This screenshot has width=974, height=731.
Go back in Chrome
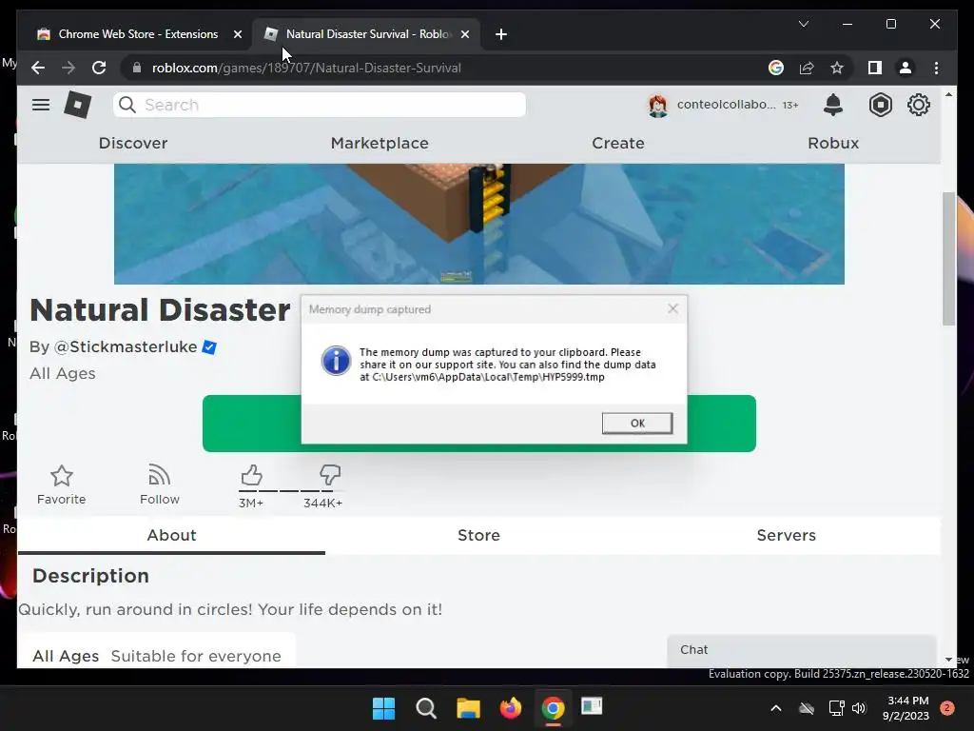(38, 68)
